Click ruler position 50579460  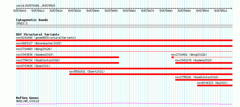point(129,11)
